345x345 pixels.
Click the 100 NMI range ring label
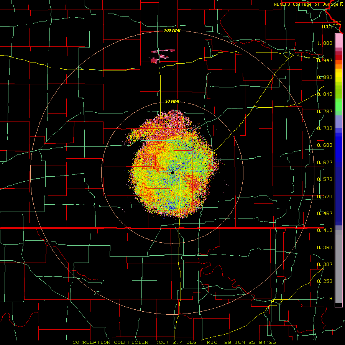point(172,30)
